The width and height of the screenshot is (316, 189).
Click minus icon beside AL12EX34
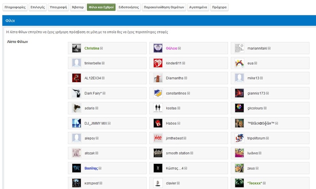(103, 78)
